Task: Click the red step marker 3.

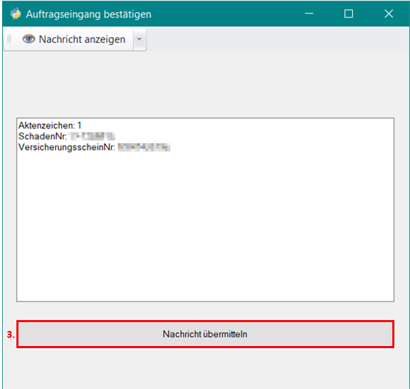Action: tap(10, 335)
